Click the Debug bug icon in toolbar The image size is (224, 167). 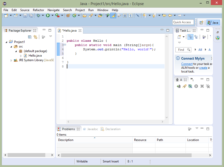(x=38, y=16)
